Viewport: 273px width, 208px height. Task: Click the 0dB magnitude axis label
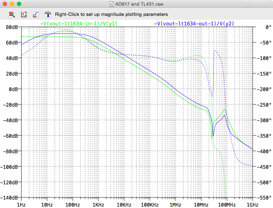[13, 89]
